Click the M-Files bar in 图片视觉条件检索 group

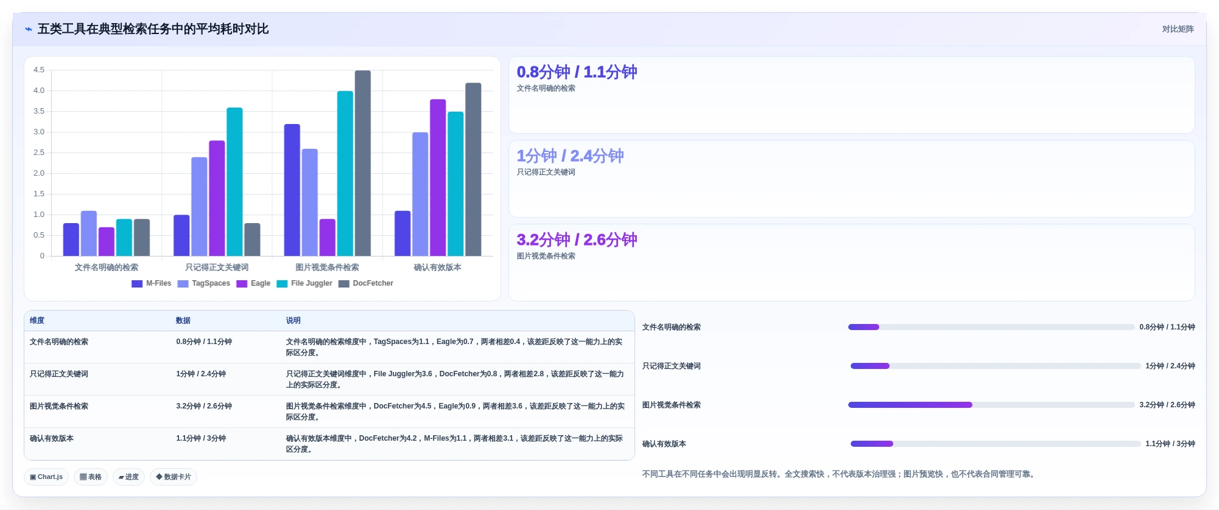(x=292, y=190)
